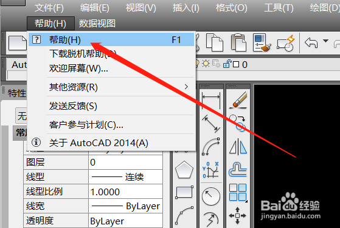Image resolution: width=340 pixels, height=228 pixels.
Task: Select the Arc Length dimension tool
Action: click(211, 147)
